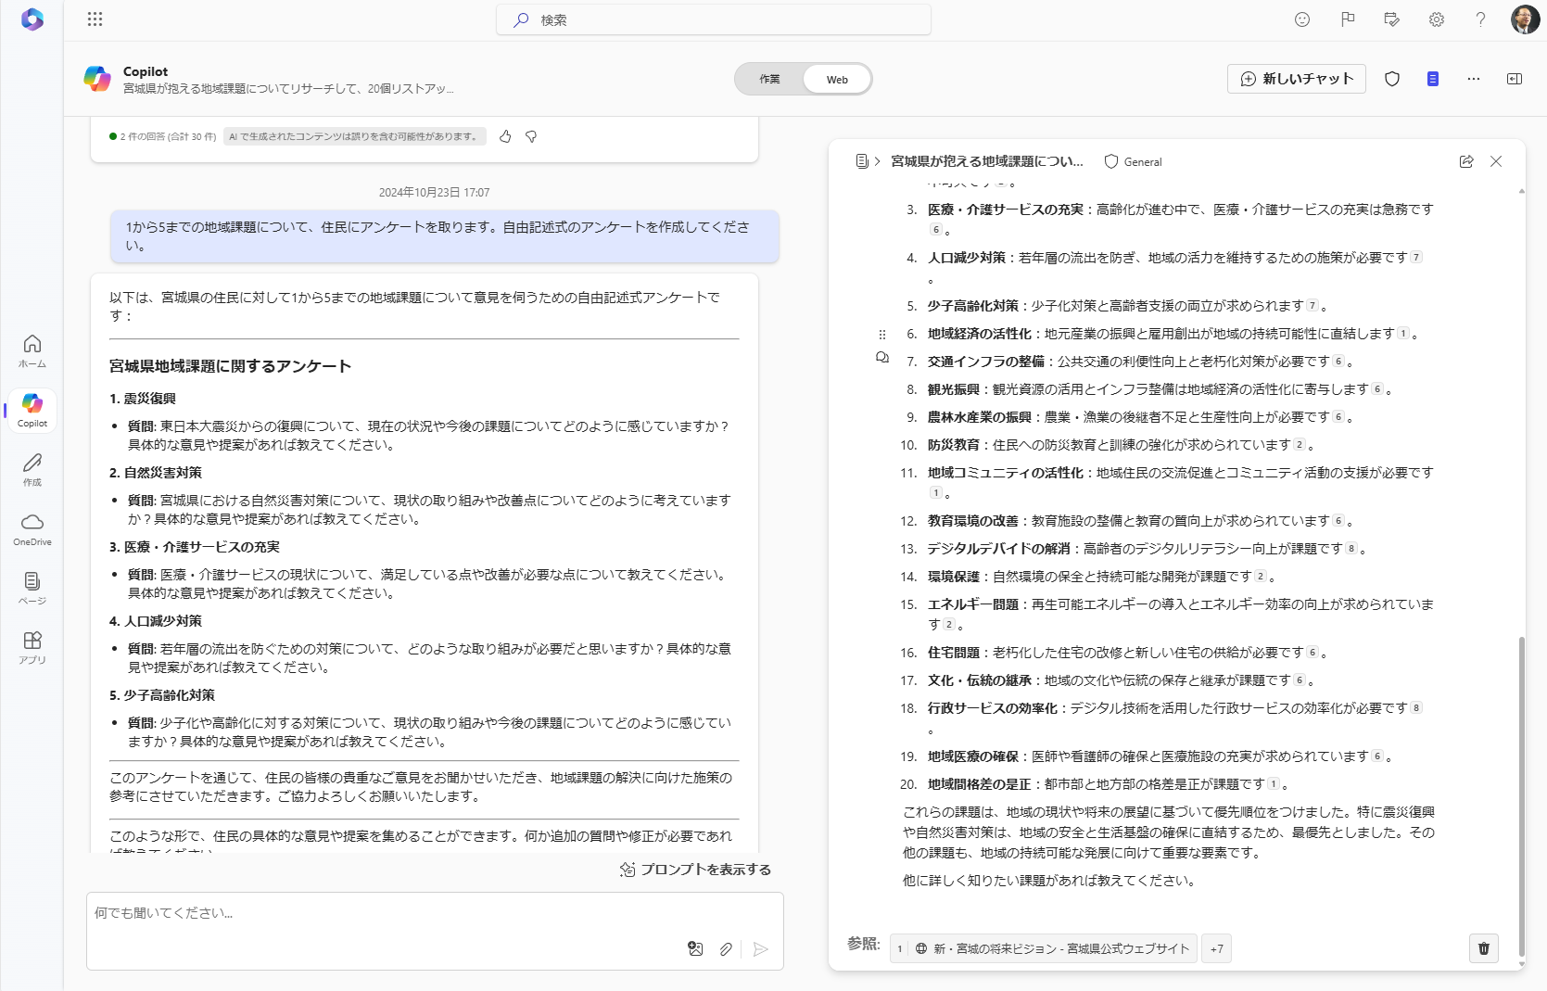Give thumbs down to the Copilot answer
The width and height of the screenshot is (1547, 991).
point(531,136)
